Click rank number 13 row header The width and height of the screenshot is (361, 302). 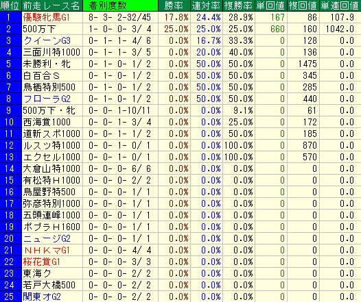pos(10,157)
